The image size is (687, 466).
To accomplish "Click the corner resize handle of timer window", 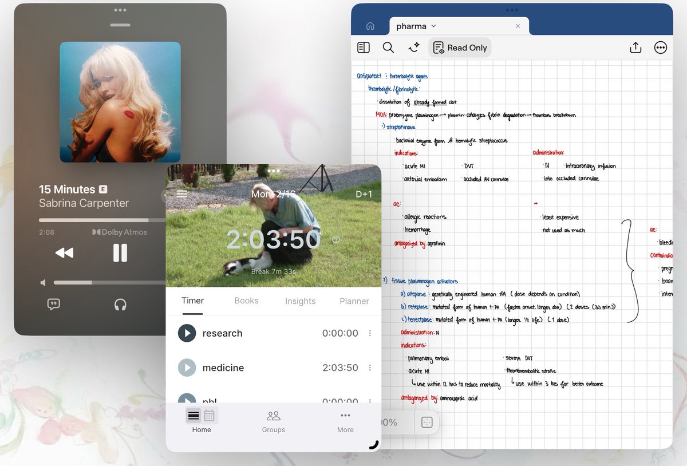I will point(374,444).
